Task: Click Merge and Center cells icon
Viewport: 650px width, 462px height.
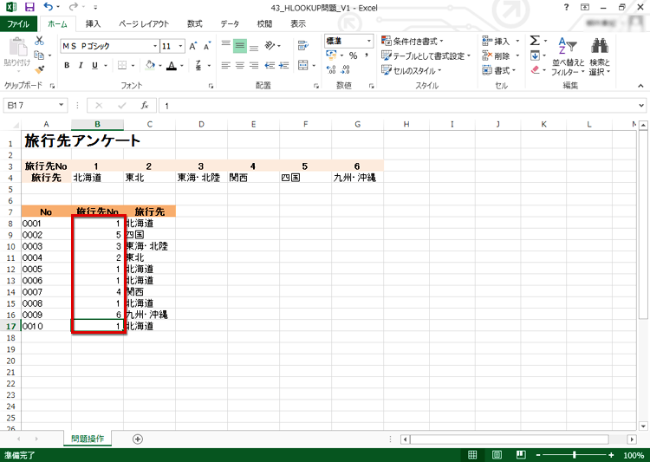Action: [x=303, y=66]
